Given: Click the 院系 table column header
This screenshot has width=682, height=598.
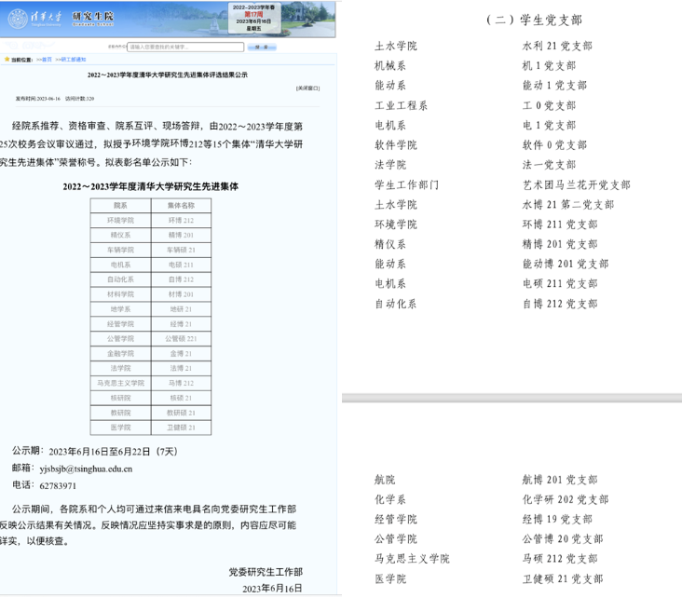Looking at the screenshot, I should tap(120, 205).
